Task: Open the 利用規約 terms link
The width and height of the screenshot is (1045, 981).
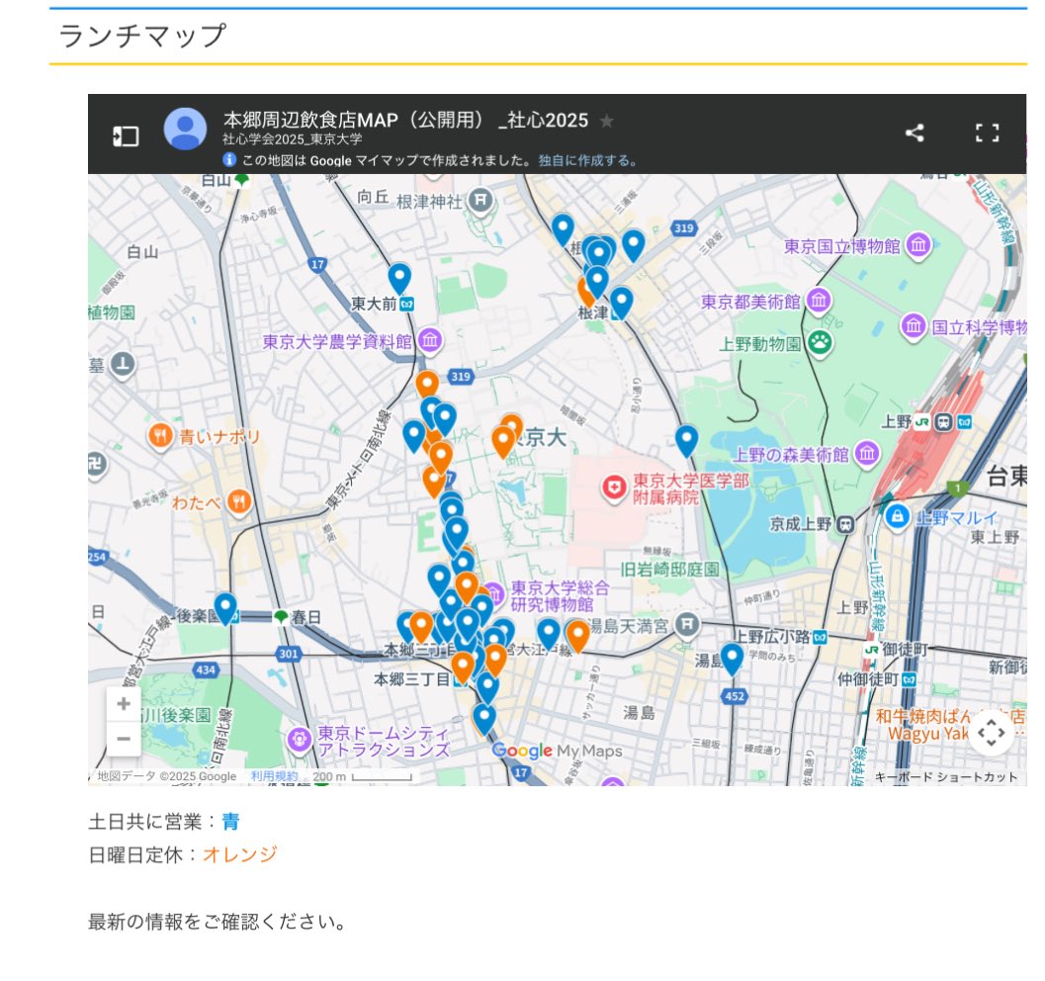Action: [274, 776]
